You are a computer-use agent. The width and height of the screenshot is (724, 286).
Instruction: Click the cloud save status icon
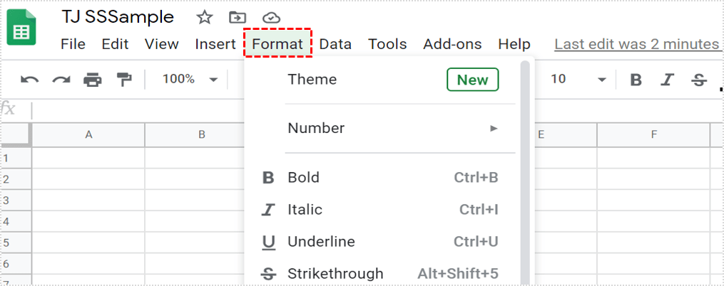point(271,17)
